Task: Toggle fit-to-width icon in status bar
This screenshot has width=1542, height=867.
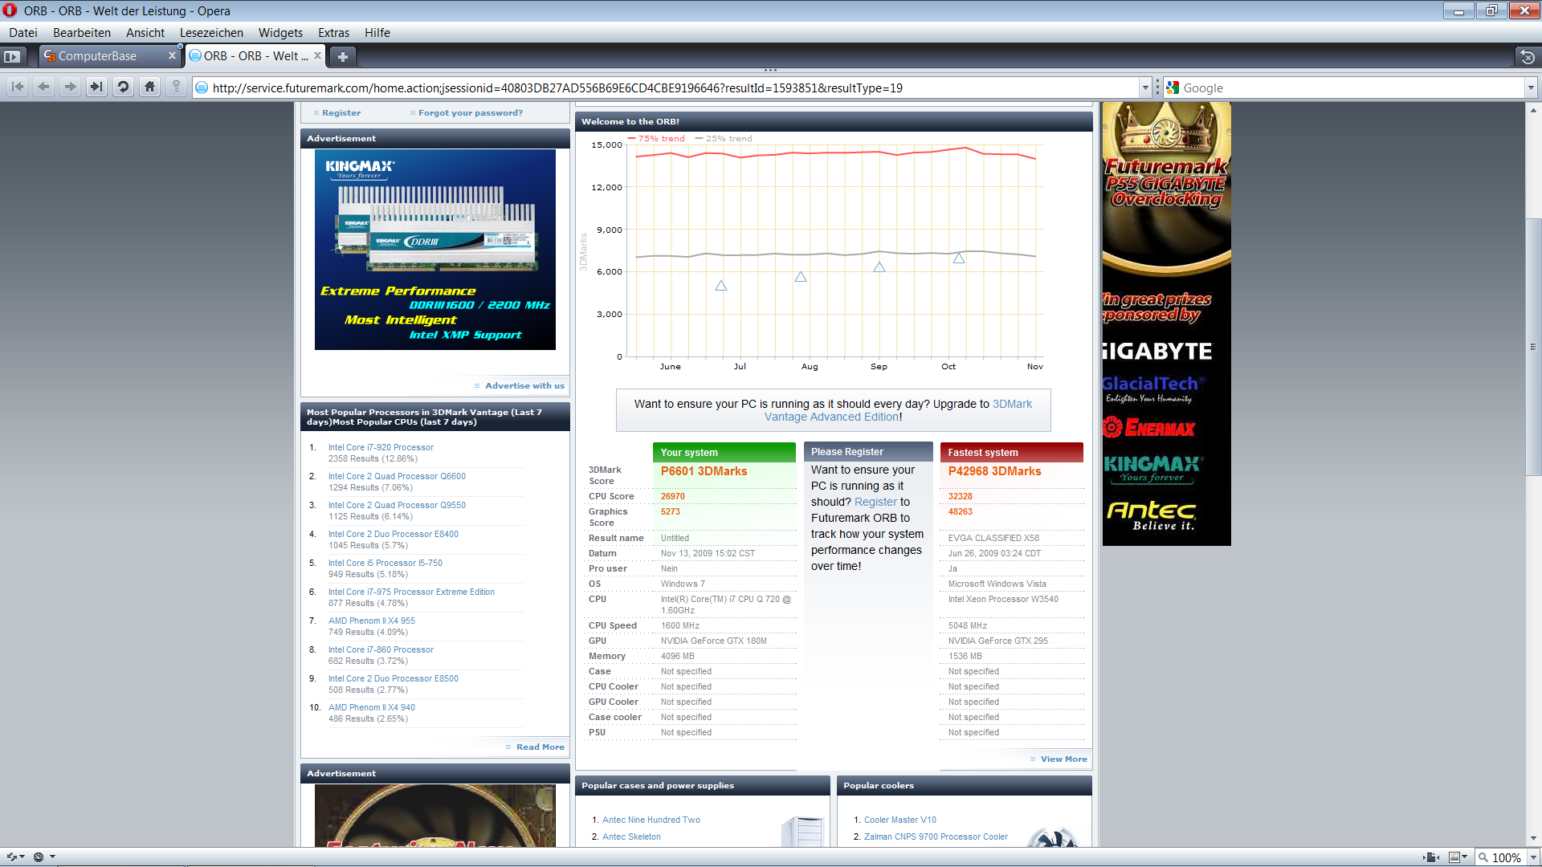Action: pyautogui.click(x=1430, y=857)
